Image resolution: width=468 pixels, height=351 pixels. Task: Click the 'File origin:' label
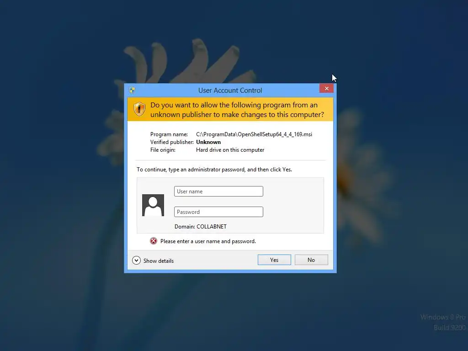pos(163,150)
